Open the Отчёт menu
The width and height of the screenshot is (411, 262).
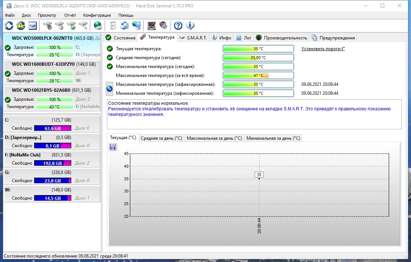point(70,15)
